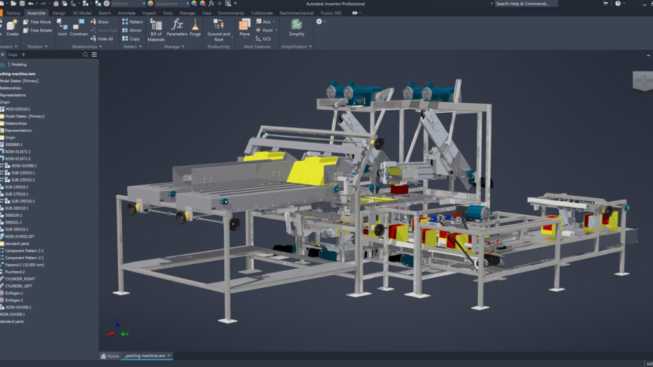Image resolution: width=653 pixels, height=367 pixels.
Task: Open the Inspect ribbon tab
Action: (x=149, y=13)
